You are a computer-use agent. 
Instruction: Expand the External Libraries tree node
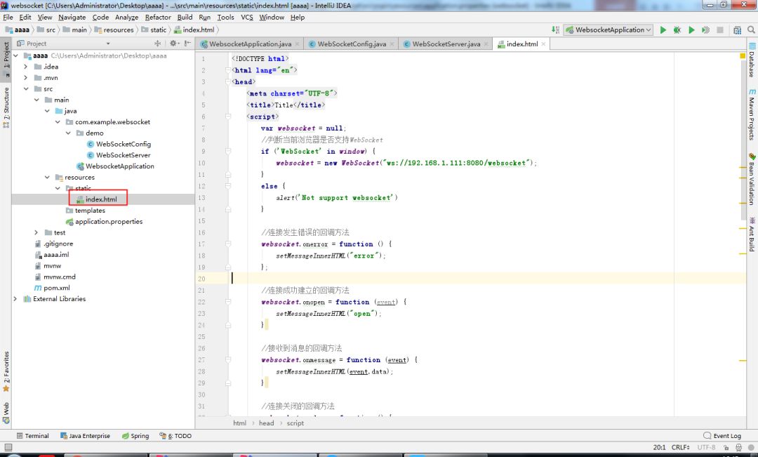click(x=15, y=299)
